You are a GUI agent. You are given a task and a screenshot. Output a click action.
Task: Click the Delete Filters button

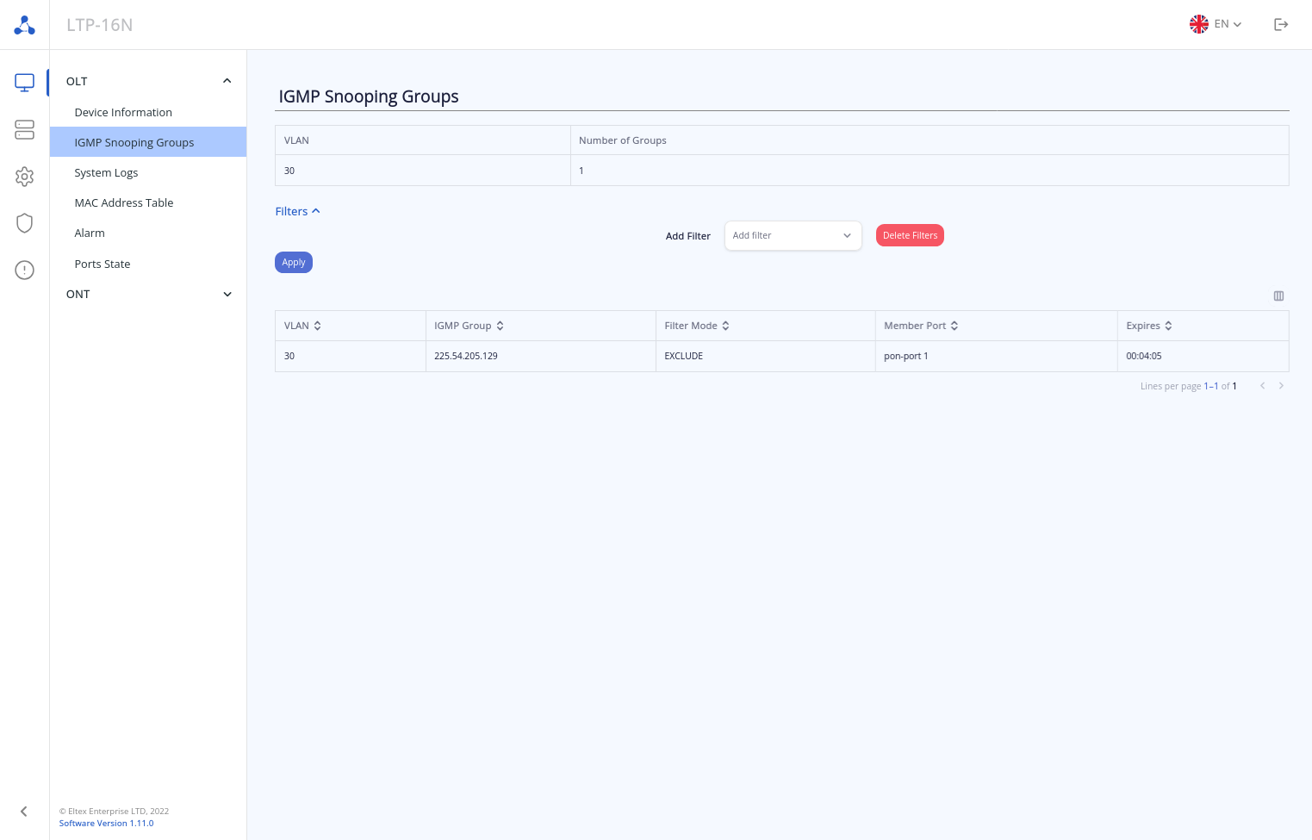tap(910, 235)
